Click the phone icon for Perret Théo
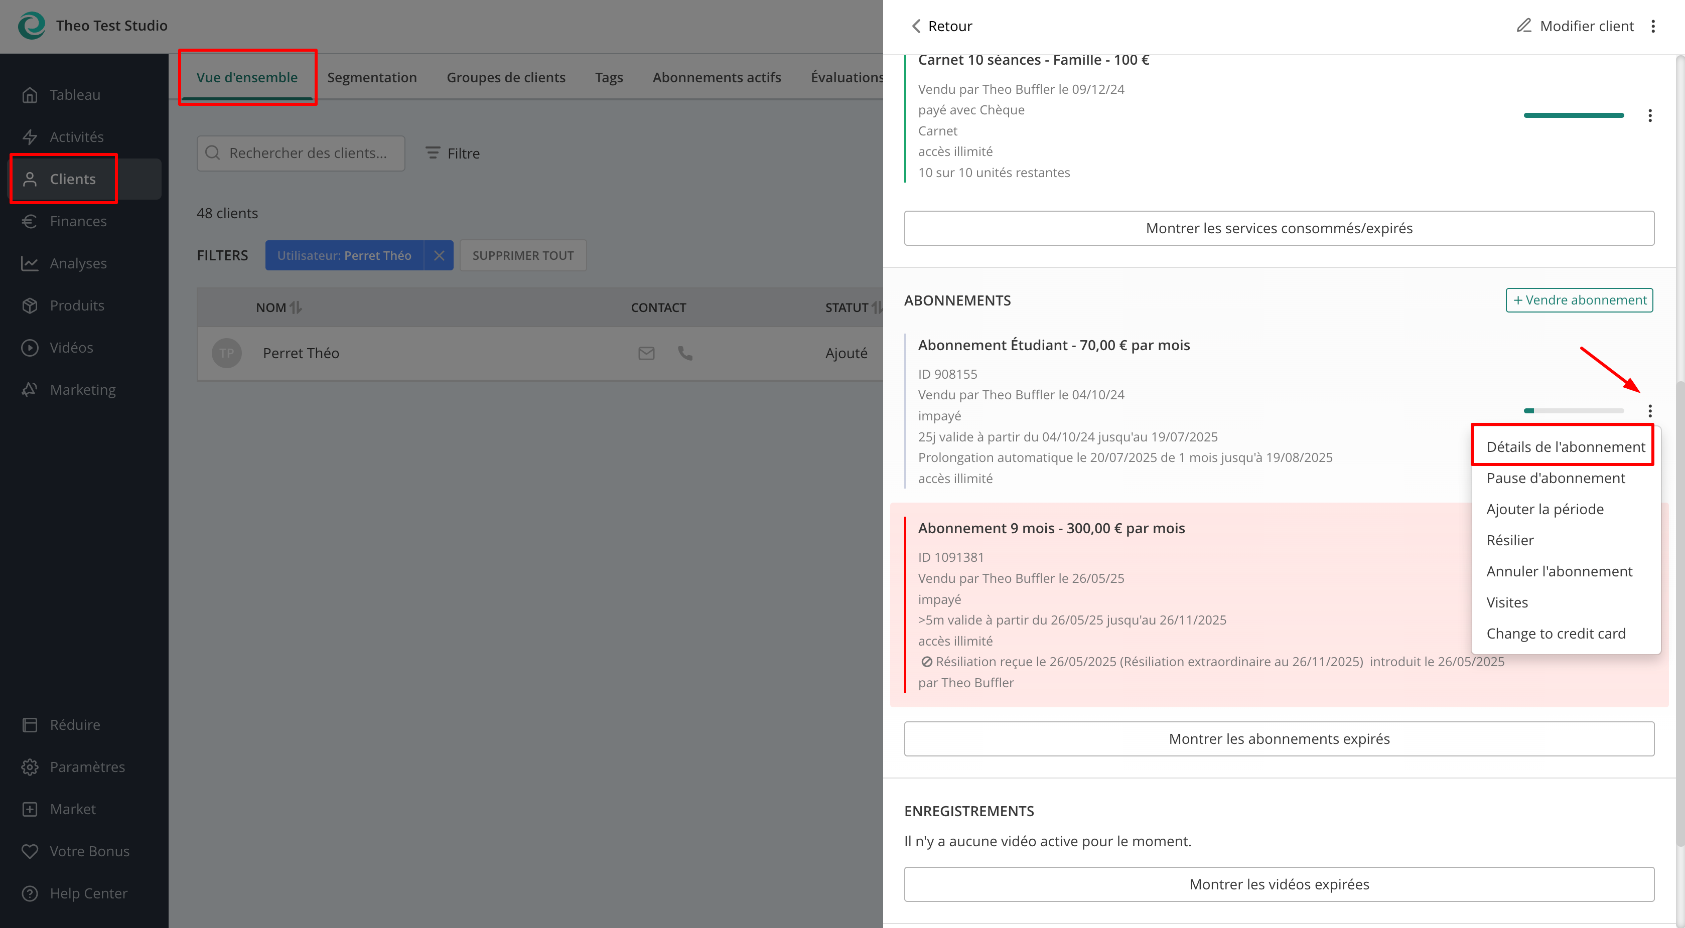 coord(685,353)
